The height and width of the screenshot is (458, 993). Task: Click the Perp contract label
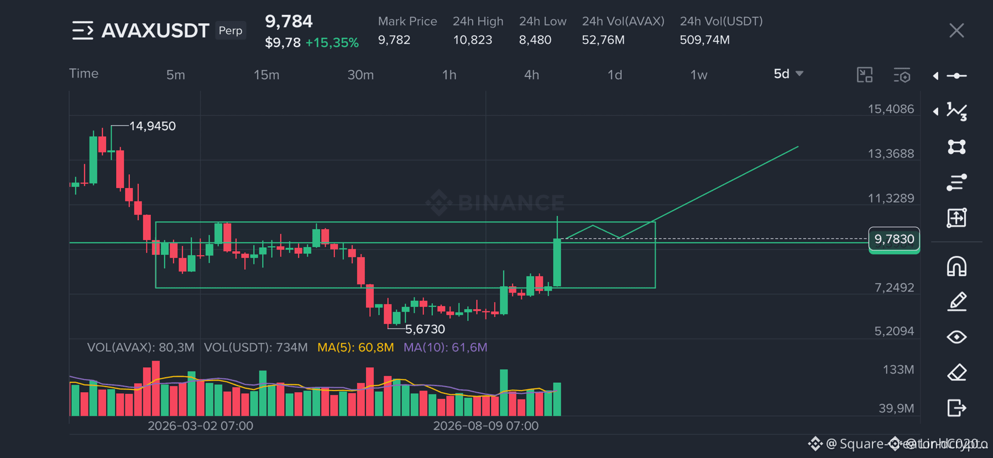[231, 30]
